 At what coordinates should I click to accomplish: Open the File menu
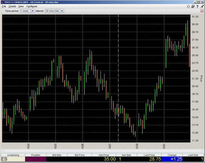tap(4, 6)
